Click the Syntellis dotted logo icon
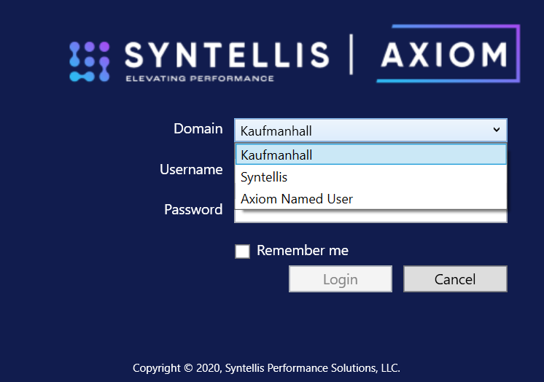 pos(89,61)
